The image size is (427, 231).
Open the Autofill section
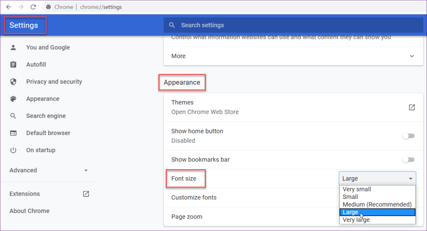click(x=36, y=65)
